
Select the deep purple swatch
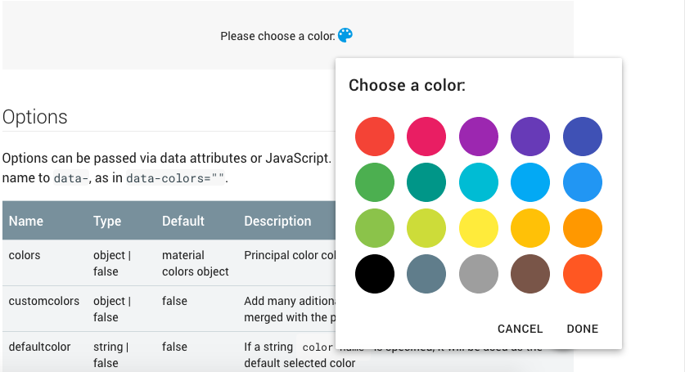[x=530, y=137]
